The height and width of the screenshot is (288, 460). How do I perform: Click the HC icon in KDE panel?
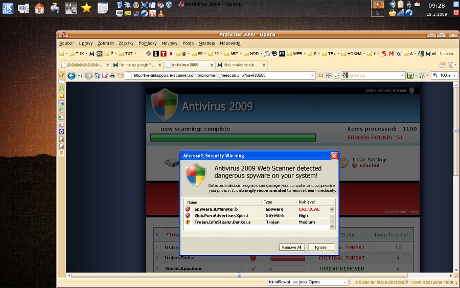[71, 8]
